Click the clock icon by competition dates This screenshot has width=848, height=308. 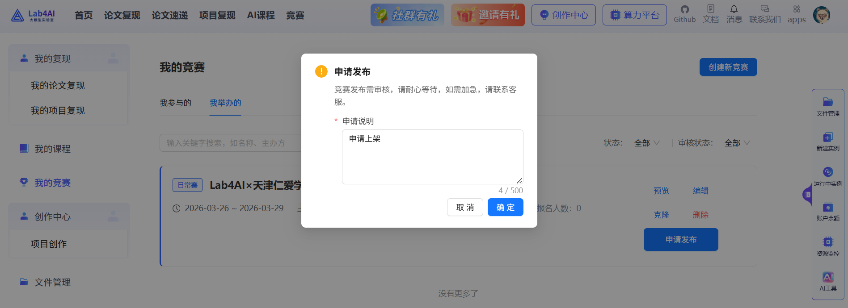(177, 208)
